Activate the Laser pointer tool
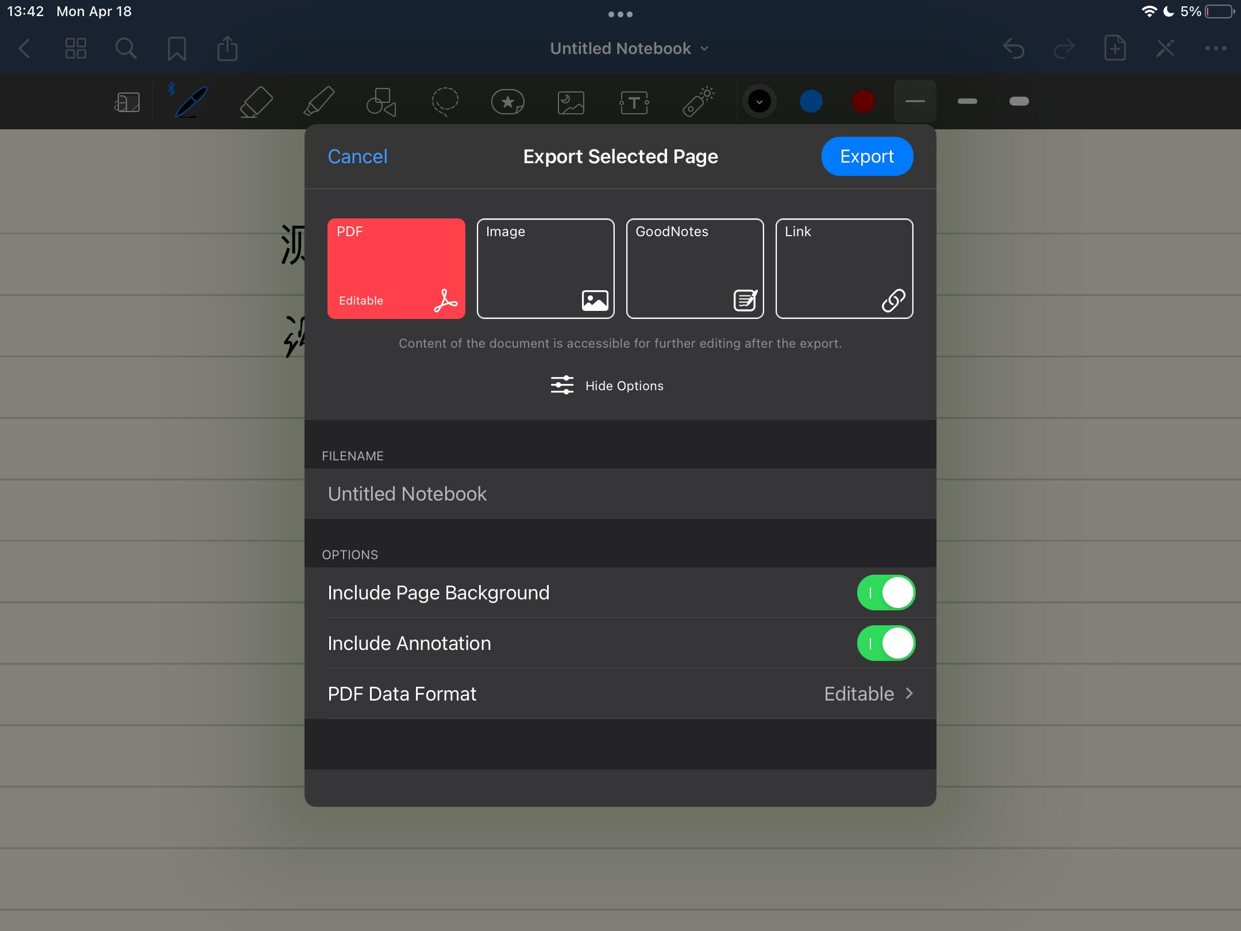Screen dimensions: 1241x931 coord(697,102)
